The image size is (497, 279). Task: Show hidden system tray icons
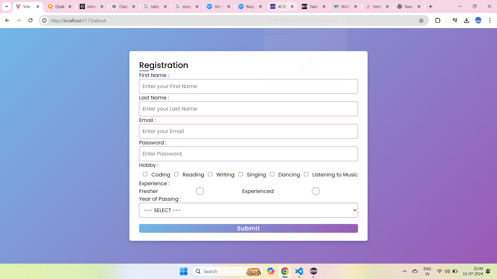(404, 271)
